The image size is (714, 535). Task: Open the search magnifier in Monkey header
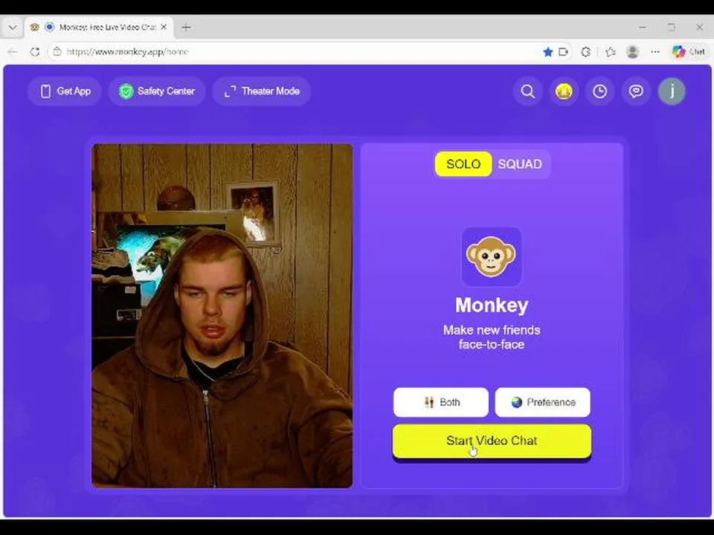(x=528, y=91)
